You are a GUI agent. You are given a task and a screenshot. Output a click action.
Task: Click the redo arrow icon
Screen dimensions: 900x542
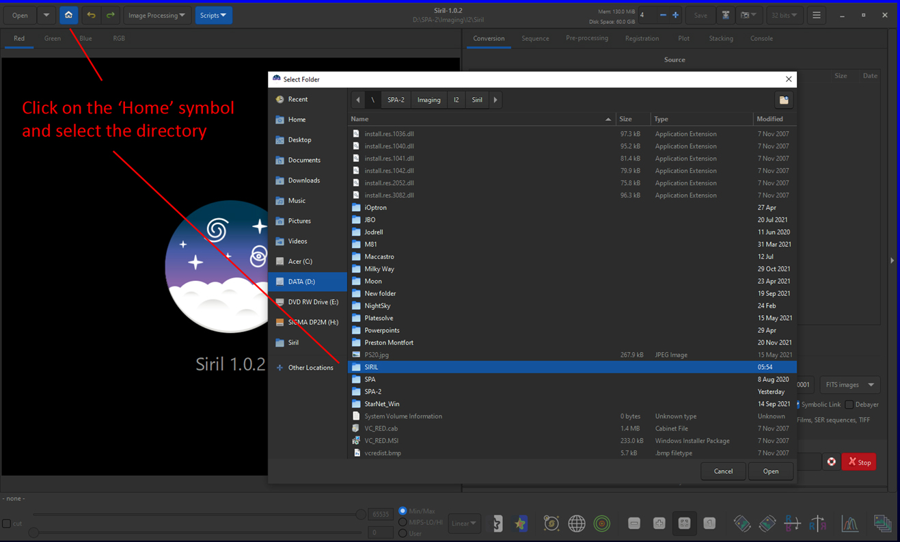click(x=110, y=15)
